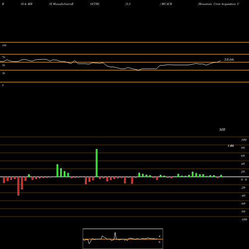Click the MR axis label 100

(244, 140)
